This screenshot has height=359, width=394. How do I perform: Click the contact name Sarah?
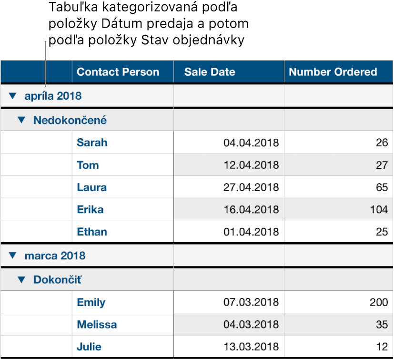pos(91,143)
